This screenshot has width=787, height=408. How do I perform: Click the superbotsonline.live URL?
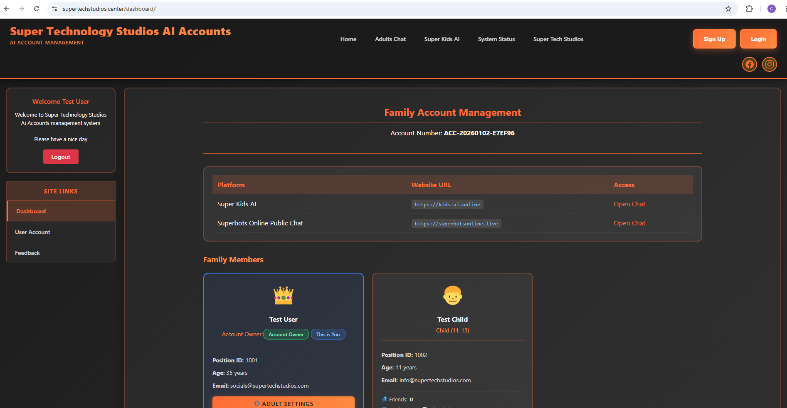456,223
